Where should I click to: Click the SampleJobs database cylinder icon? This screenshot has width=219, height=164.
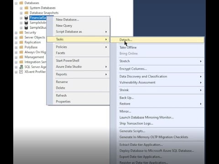26,23
